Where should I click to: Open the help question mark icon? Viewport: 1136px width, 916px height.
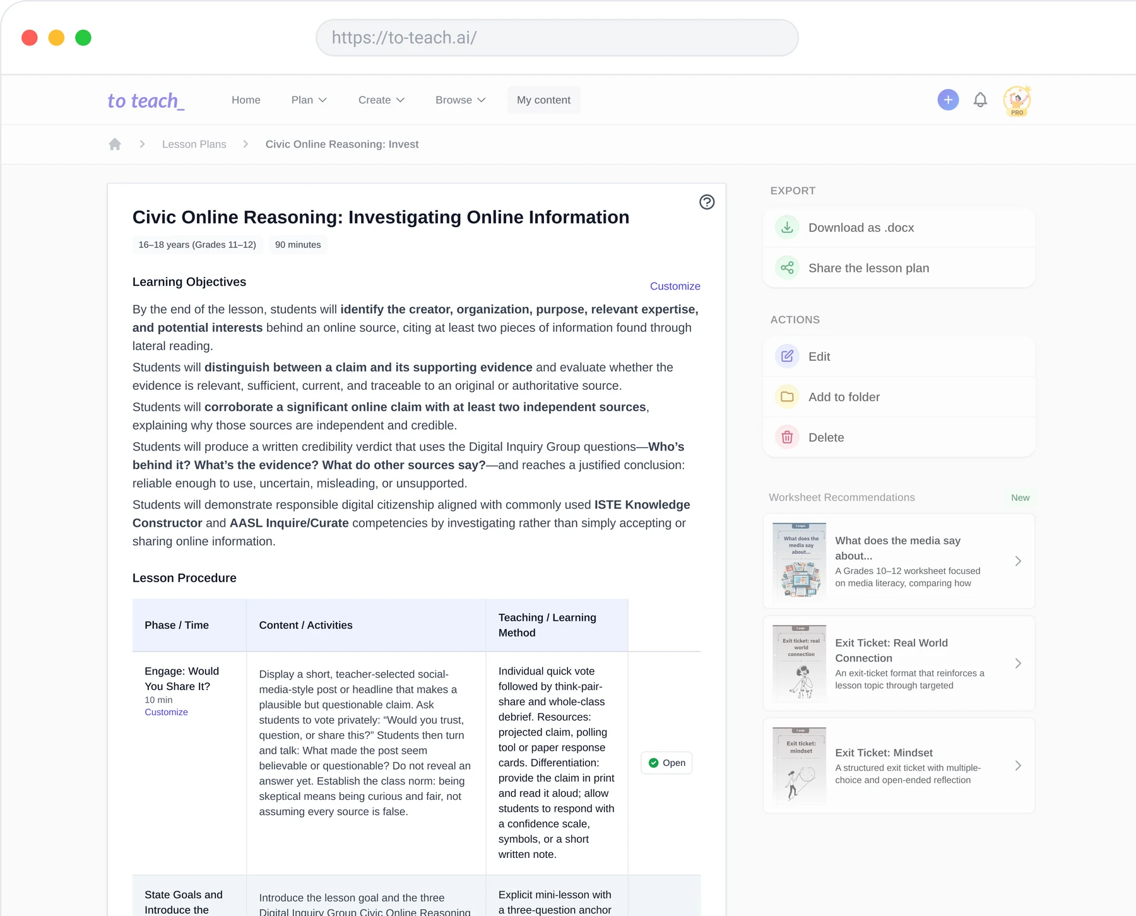(707, 202)
